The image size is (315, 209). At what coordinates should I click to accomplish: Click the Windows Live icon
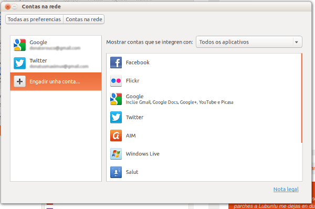116,154
